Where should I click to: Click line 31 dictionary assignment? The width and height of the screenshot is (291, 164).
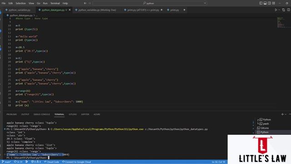(x=49, y=102)
